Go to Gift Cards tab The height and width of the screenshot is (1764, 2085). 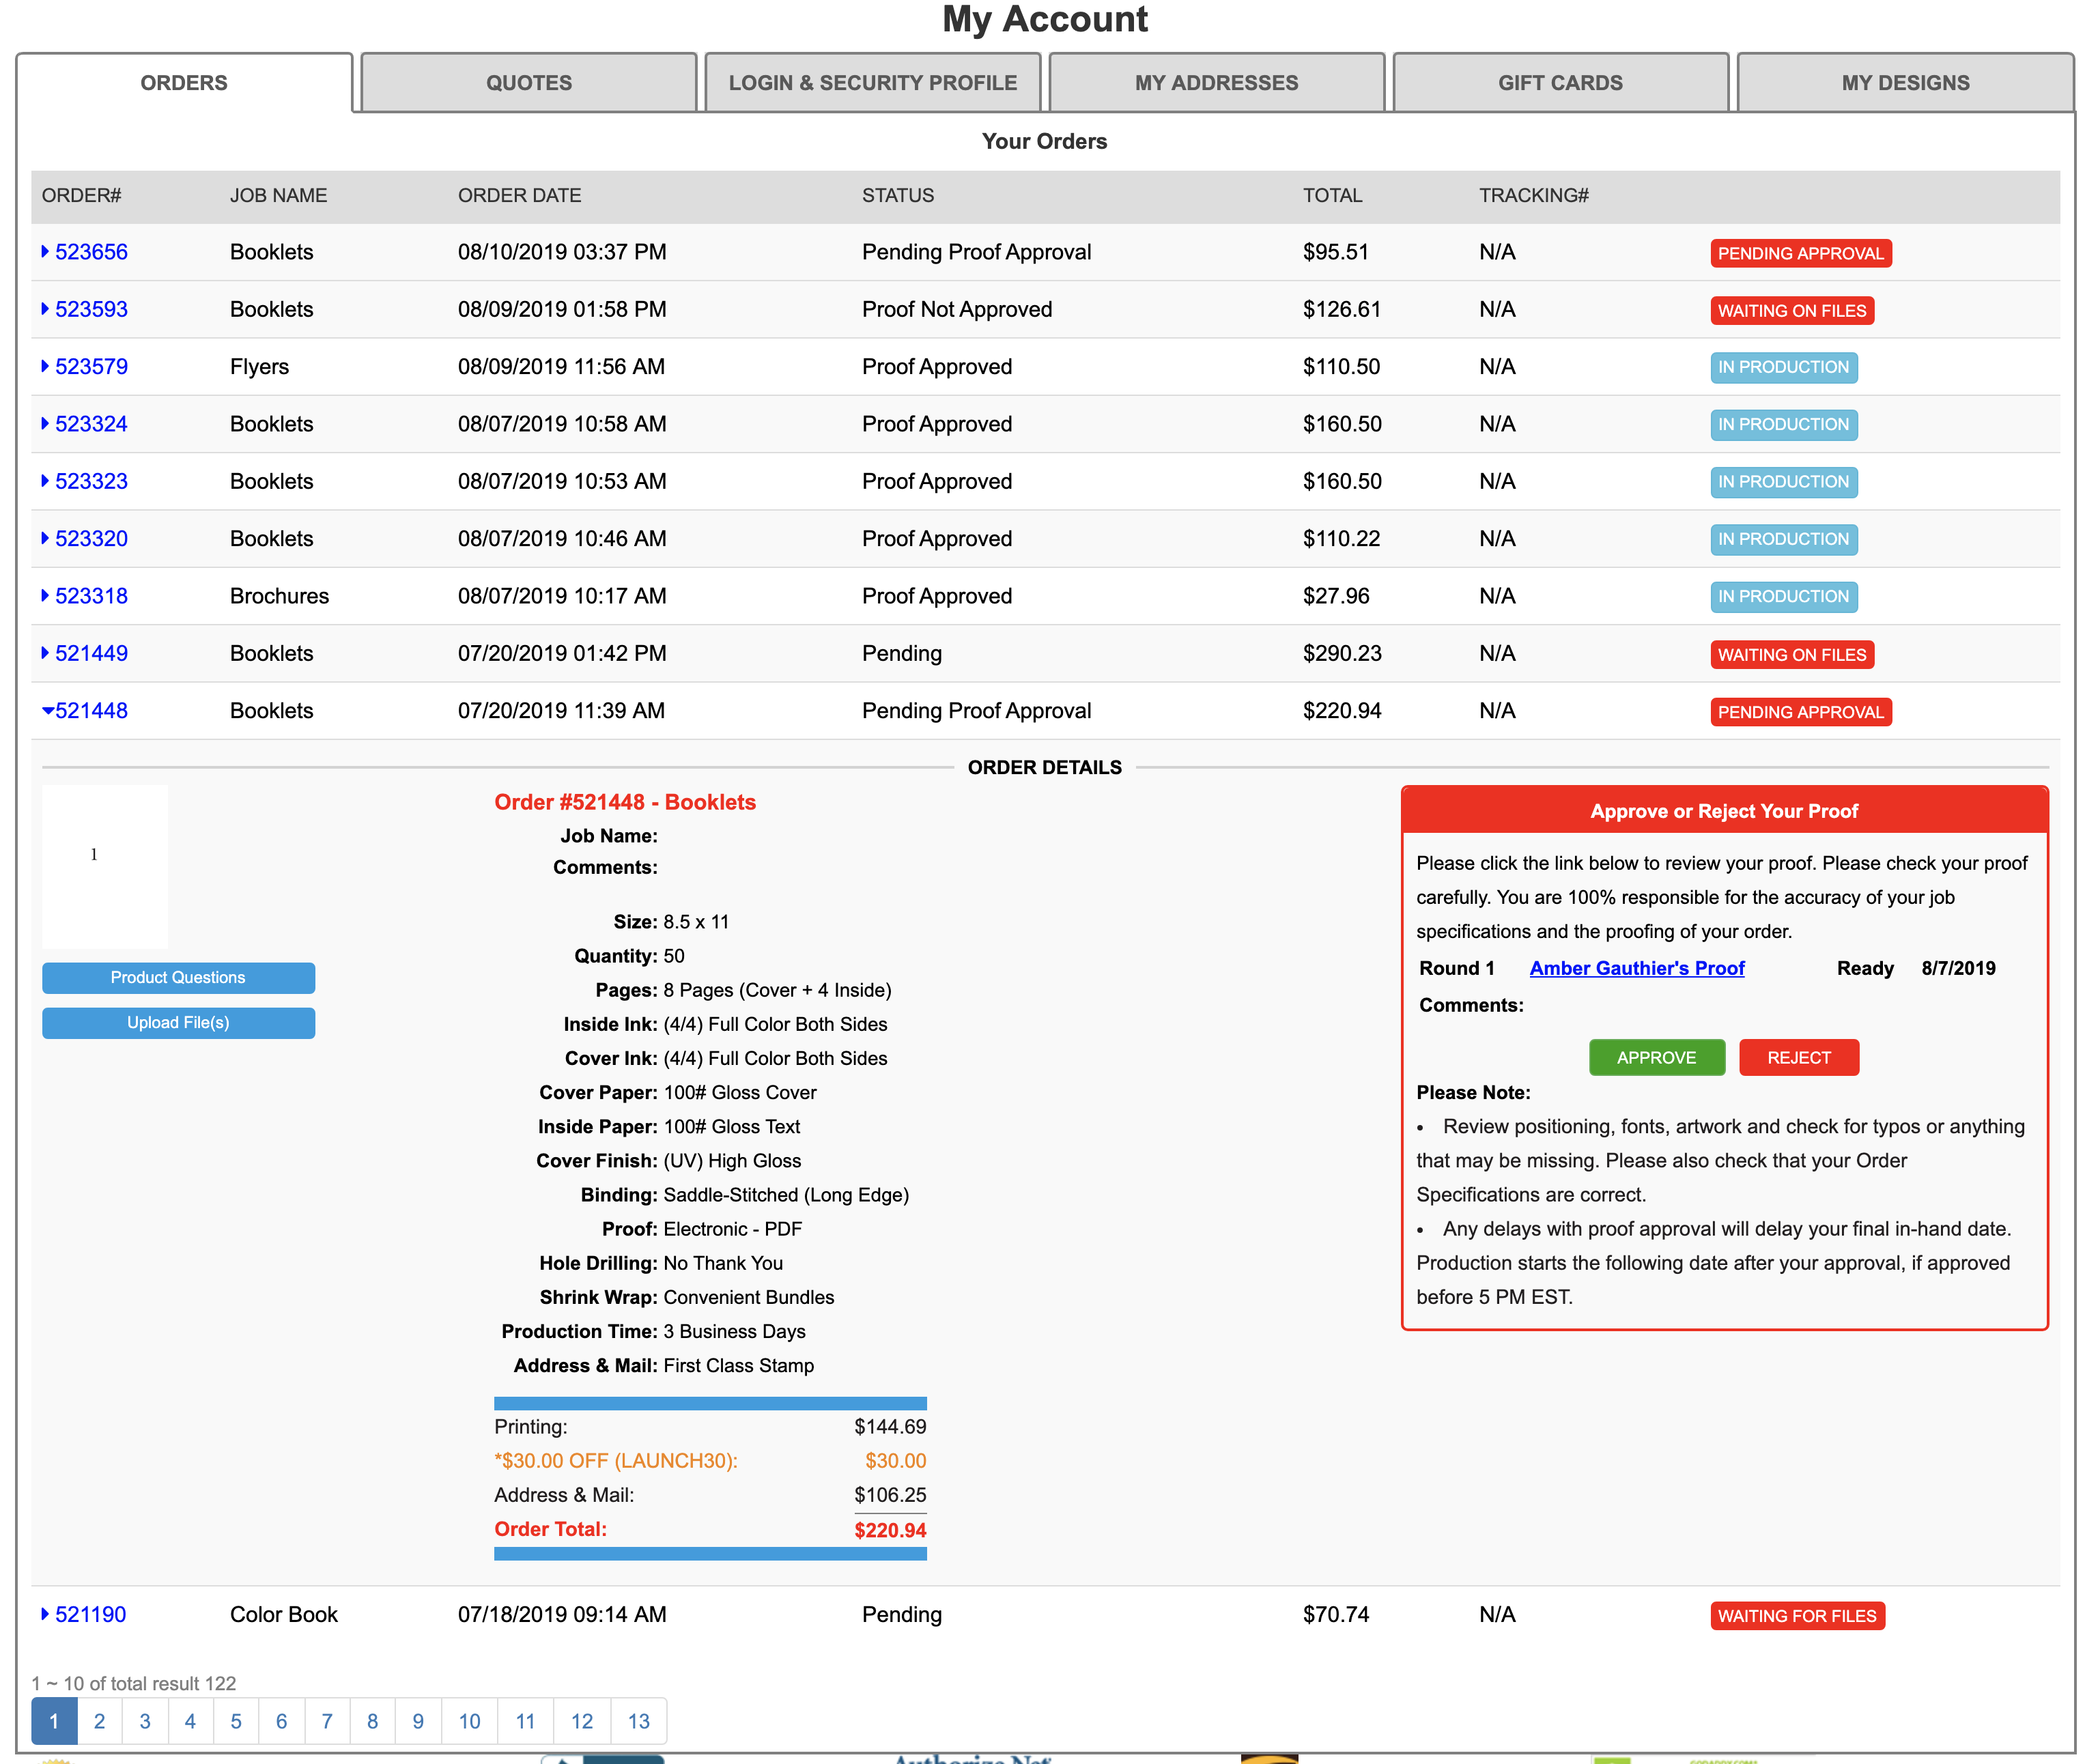click(x=1559, y=83)
